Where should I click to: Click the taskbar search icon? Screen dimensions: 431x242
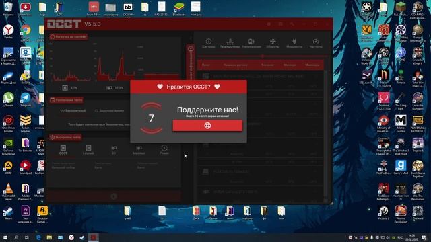tap(16, 237)
